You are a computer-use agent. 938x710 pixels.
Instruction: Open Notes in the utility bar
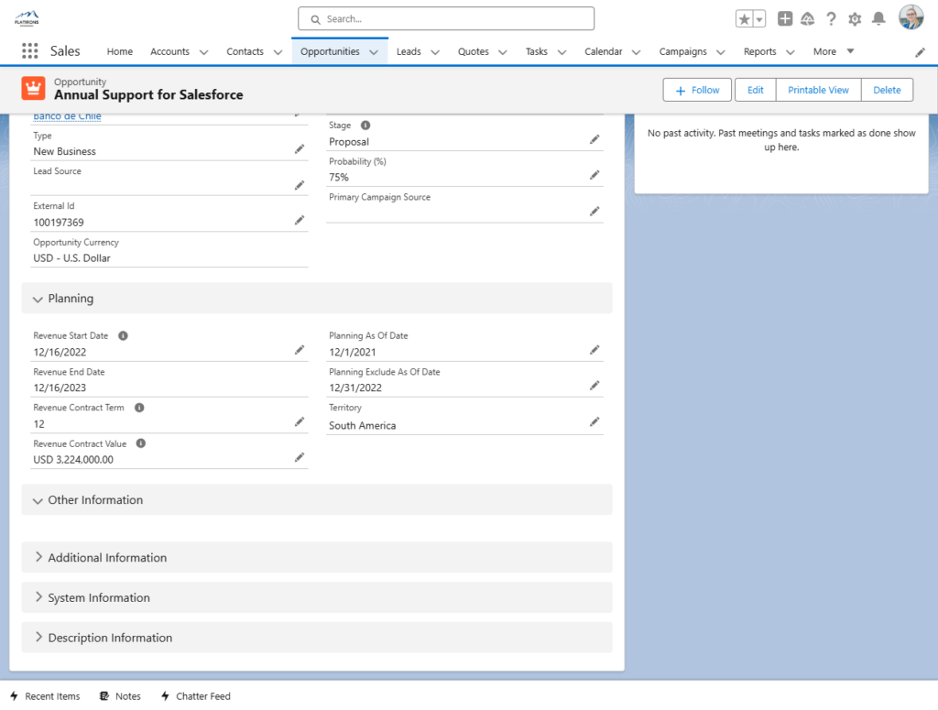pos(120,695)
